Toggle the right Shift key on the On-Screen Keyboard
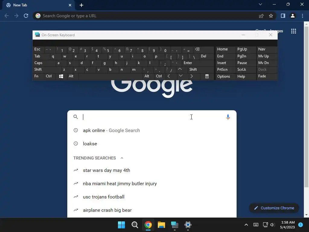This screenshot has height=232, width=309. pyautogui.click(x=201, y=69)
